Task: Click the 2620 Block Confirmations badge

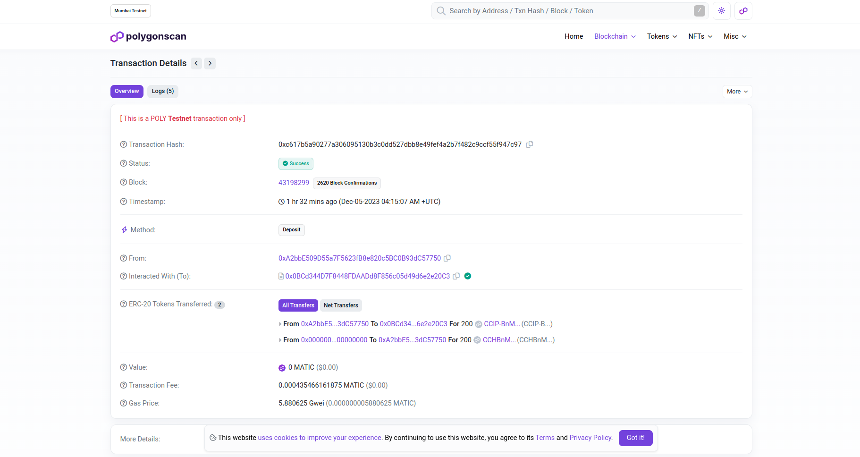Action: click(347, 183)
